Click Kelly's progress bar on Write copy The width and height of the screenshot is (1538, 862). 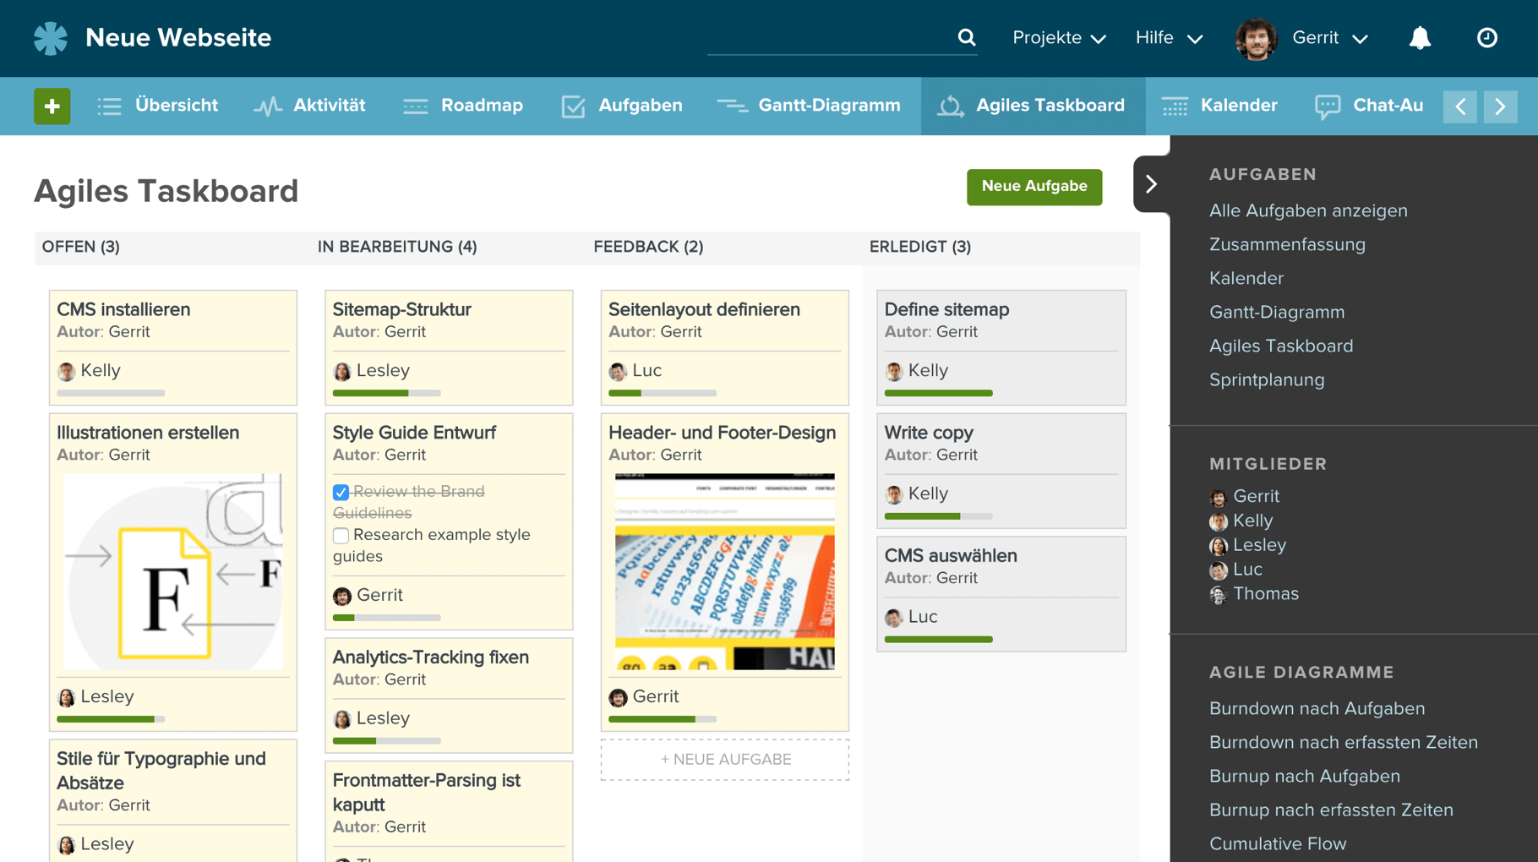click(938, 516)
